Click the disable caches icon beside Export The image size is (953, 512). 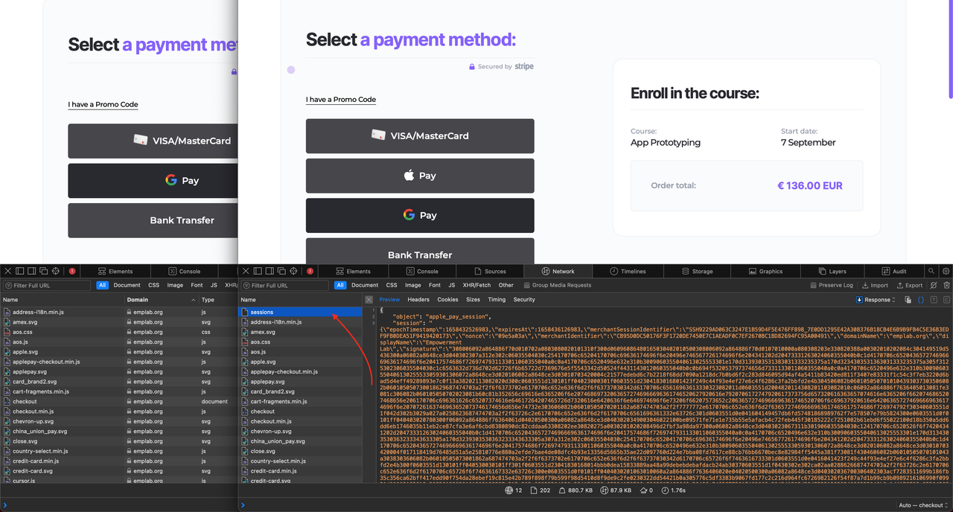pos(934,285)
